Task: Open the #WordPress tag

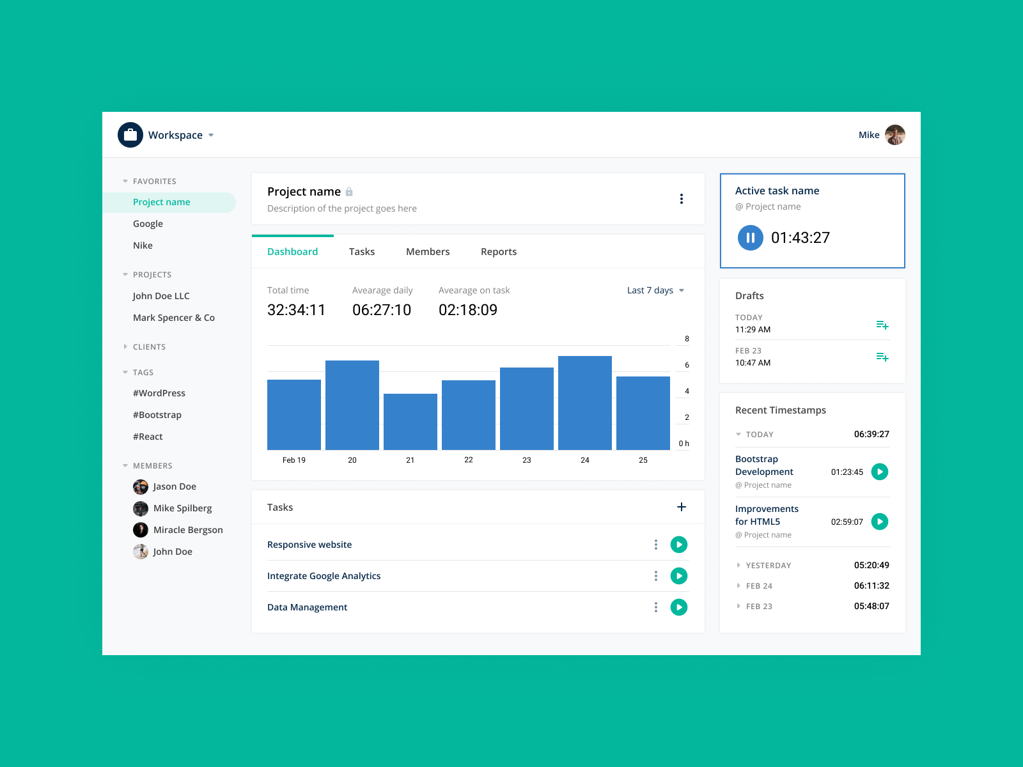Action: click(159, 393)
